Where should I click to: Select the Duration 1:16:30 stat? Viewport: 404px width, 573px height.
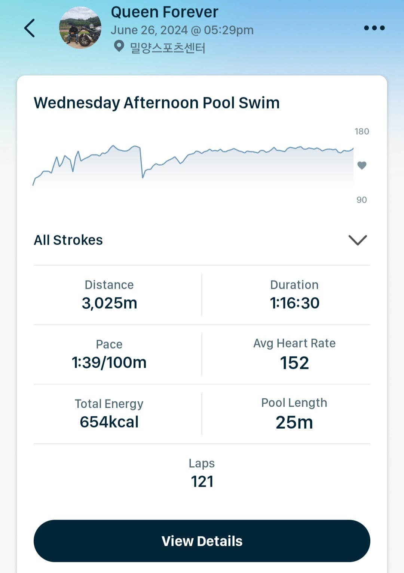point(294,295)
